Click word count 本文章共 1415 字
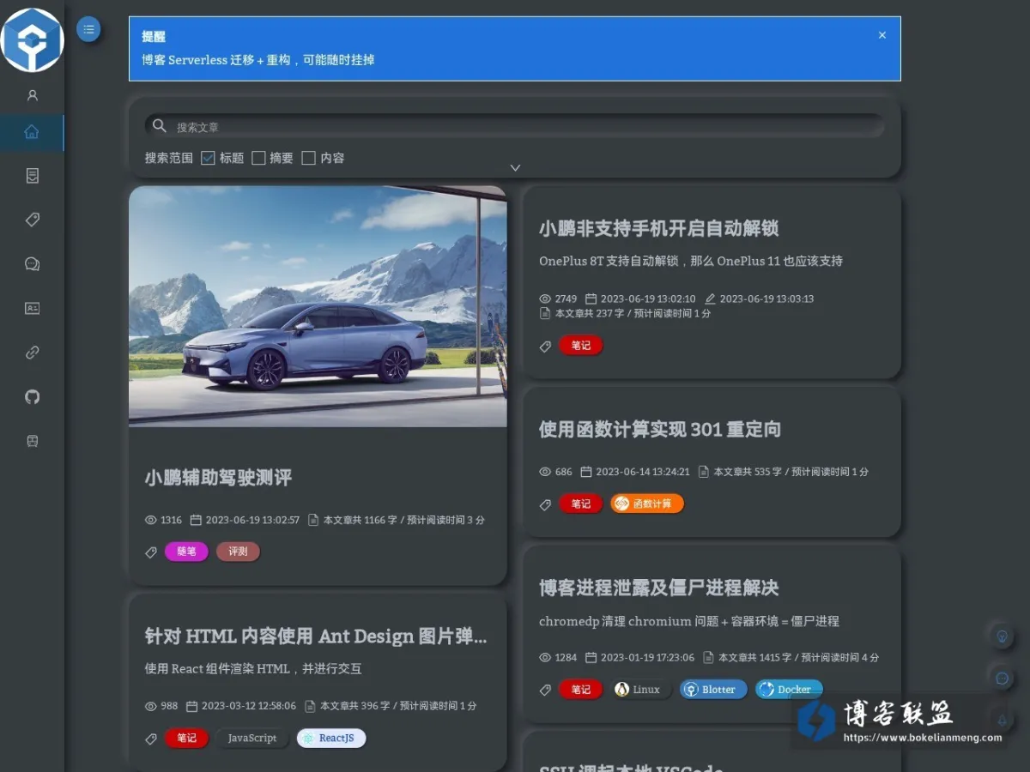The height and width of the screenshot is (772, 1030). pos(755,658)
